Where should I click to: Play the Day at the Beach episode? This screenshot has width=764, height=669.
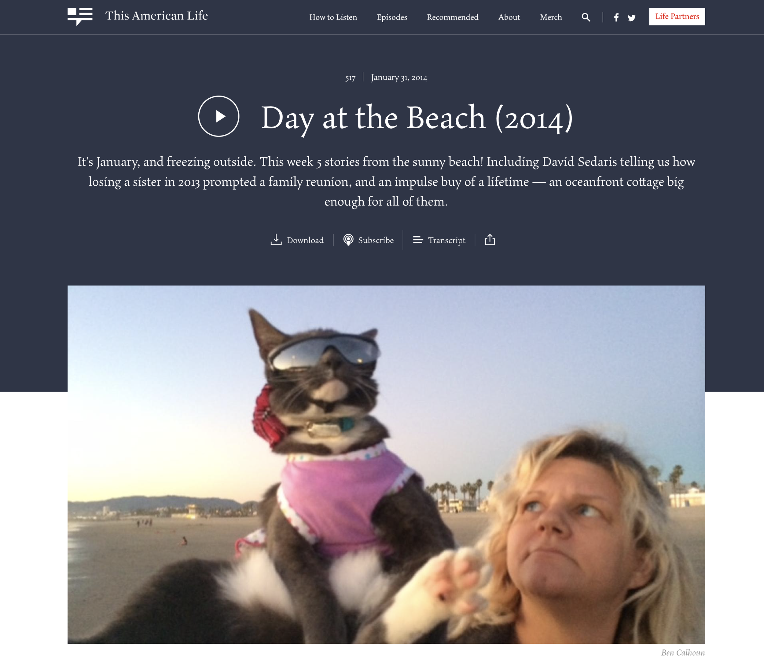[x=219, y=116]
